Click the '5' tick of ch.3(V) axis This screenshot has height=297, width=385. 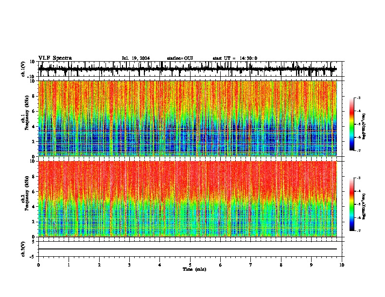tap(34, 241)
